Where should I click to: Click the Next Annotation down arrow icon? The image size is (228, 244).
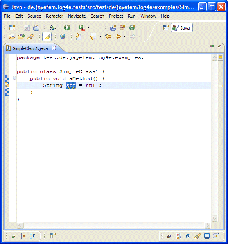coord(79,36)
